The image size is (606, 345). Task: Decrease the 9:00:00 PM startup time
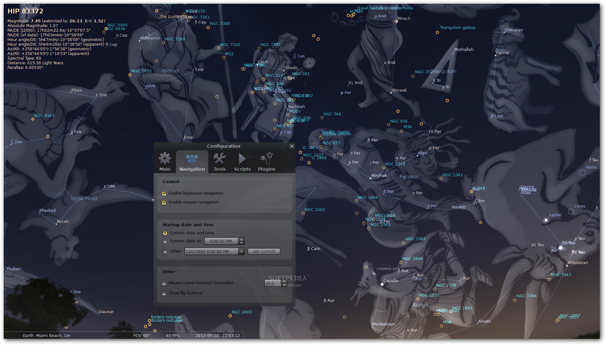click(241, 243)
